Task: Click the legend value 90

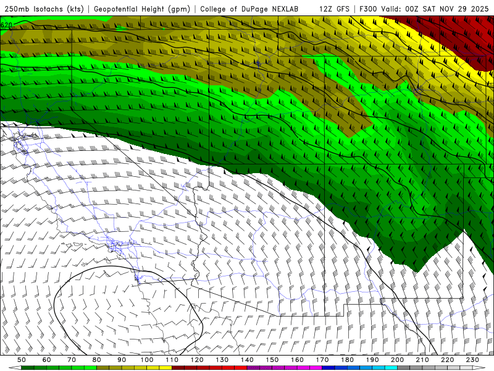Action: pyautogui.click(x=122, y=360)
